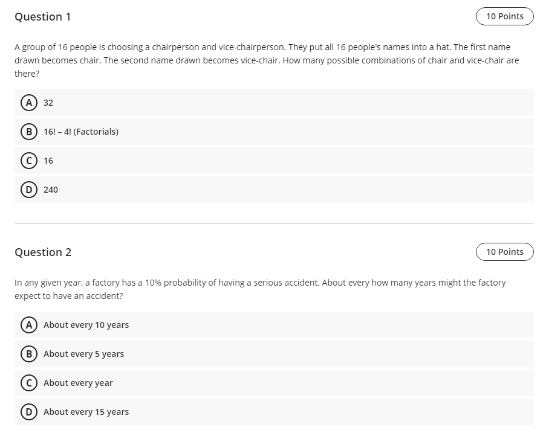The height and width of the screenshot is (433, 543).
Task: Click circled letter B icon in Question 2
Action: tap(28, 354)
